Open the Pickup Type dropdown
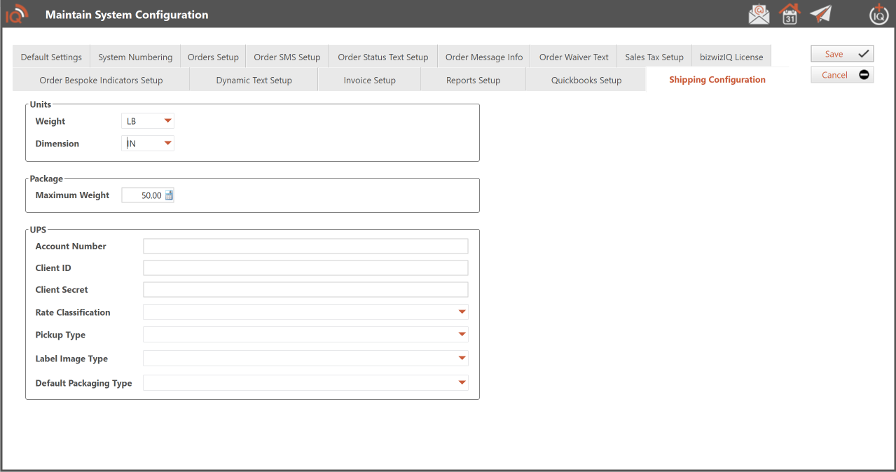 click(462, 335)
